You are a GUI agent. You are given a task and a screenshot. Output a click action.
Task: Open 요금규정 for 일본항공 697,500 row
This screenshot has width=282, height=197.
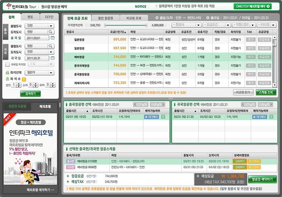[264, 48]
